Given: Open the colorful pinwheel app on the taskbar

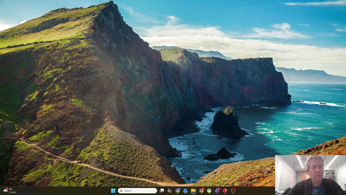Looking at the screenshot, I should [209, 191].
